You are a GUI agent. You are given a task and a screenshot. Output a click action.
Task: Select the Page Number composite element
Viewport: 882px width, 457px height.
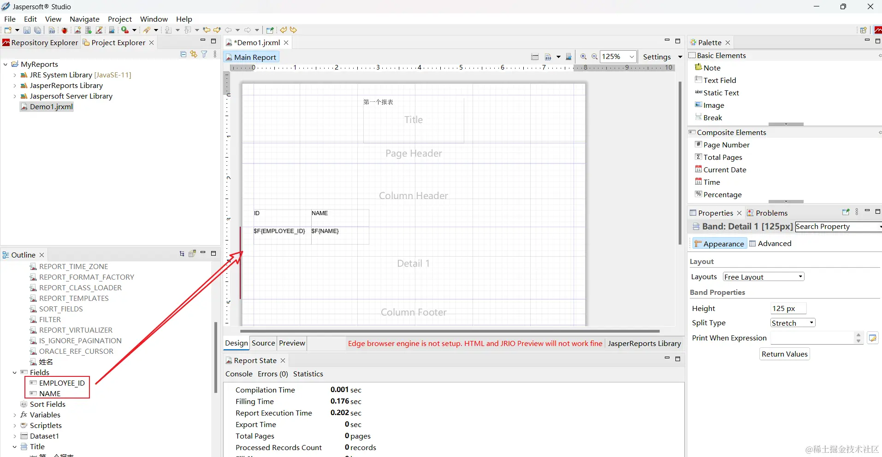click(722, 145)
